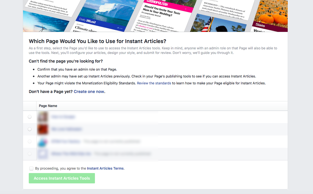Click the Create one now link

tap(89, 92)
